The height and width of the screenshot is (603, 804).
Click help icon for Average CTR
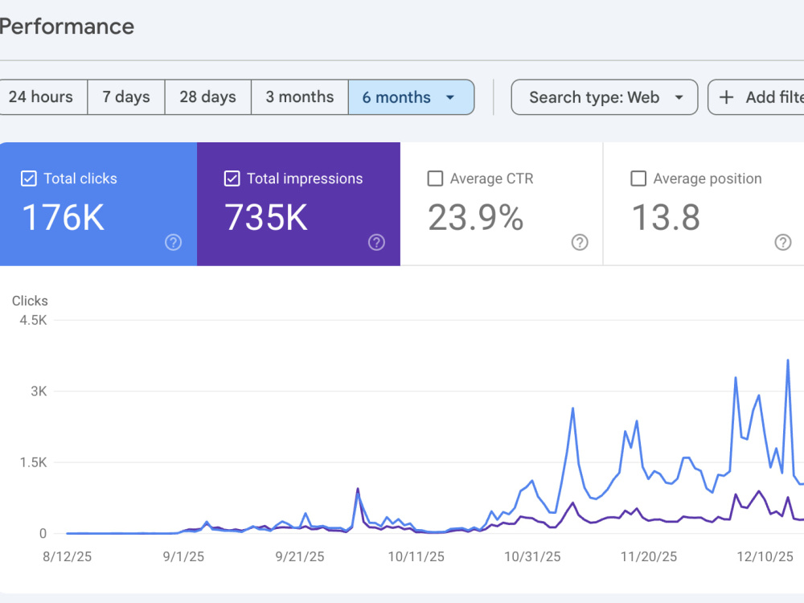580,242
